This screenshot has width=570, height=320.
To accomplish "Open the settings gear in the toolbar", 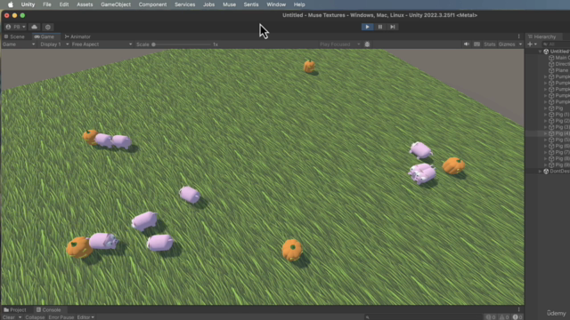I will point(47,27).
